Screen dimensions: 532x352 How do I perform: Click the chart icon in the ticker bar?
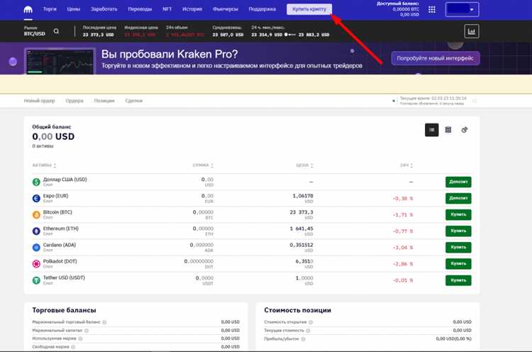[471, 31]
